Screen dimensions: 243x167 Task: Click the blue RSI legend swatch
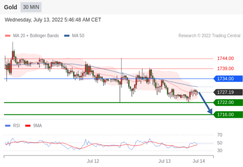coord(8,126)
